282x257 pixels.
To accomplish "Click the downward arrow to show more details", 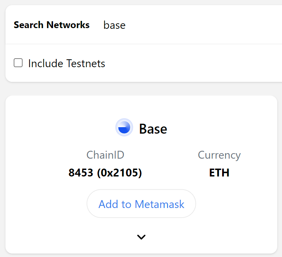I will [141, 237].
